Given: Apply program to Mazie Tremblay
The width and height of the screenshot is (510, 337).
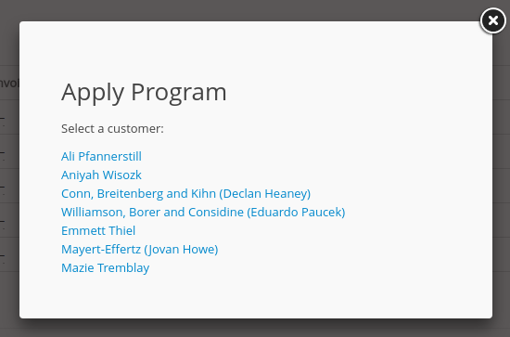Looking at the screenshot, I should [x=105, y=267].
